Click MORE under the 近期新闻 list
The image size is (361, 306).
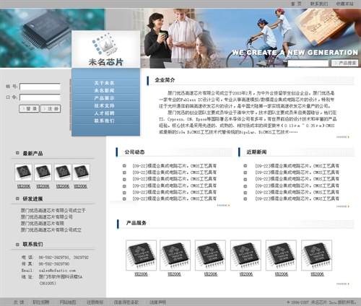click(342, 206)
